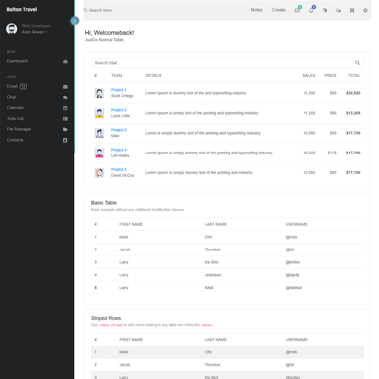Viewport: 379px width, 379px height.
Task: Open File Manager from the sidebar
Action: point(19,129)
